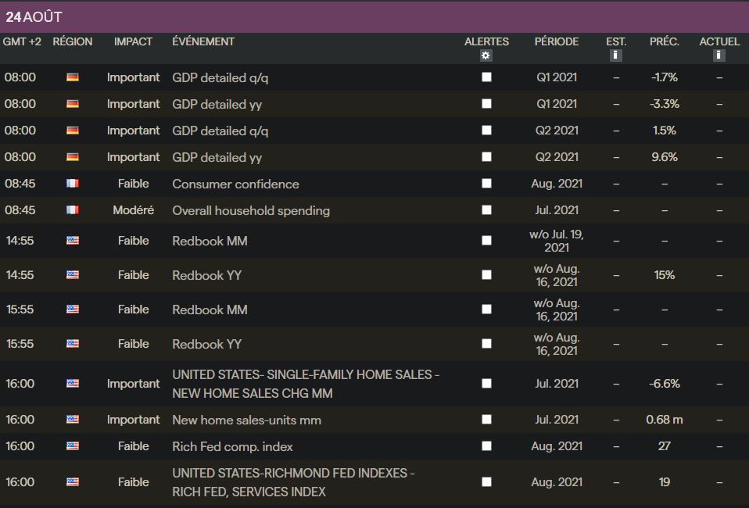Open the Rich Fed comp. index event

pyautogui.click(x=232, y=446)
